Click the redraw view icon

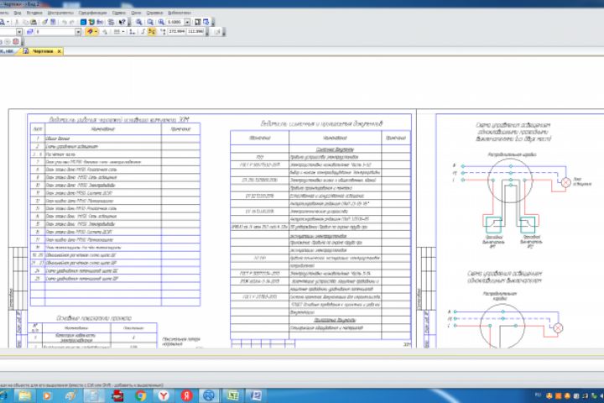198,22
